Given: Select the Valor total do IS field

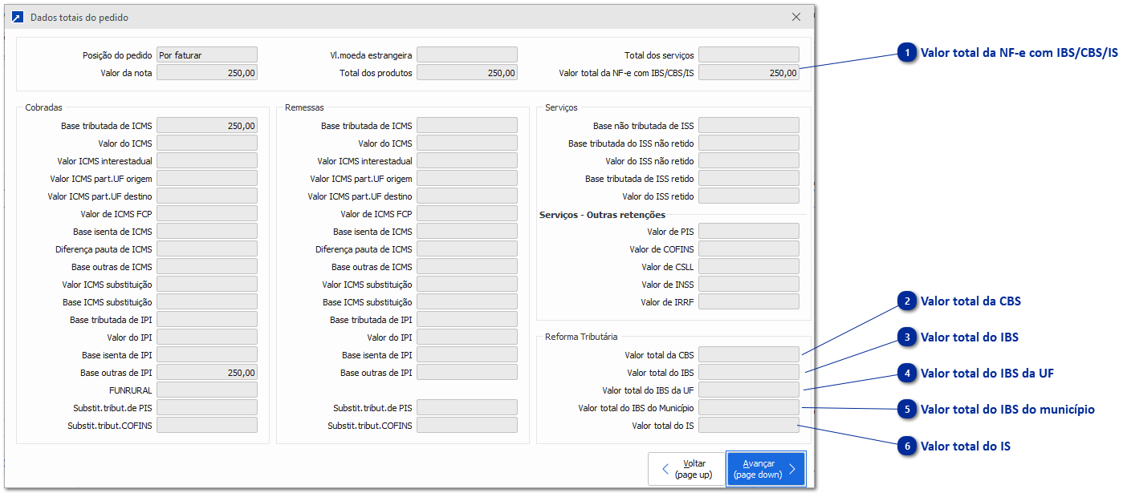Looking at the screenshot, I should click(749, 426).
